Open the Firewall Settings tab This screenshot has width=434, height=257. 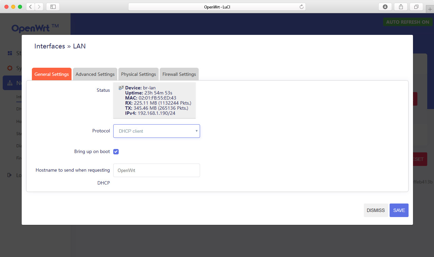point(179,74)
